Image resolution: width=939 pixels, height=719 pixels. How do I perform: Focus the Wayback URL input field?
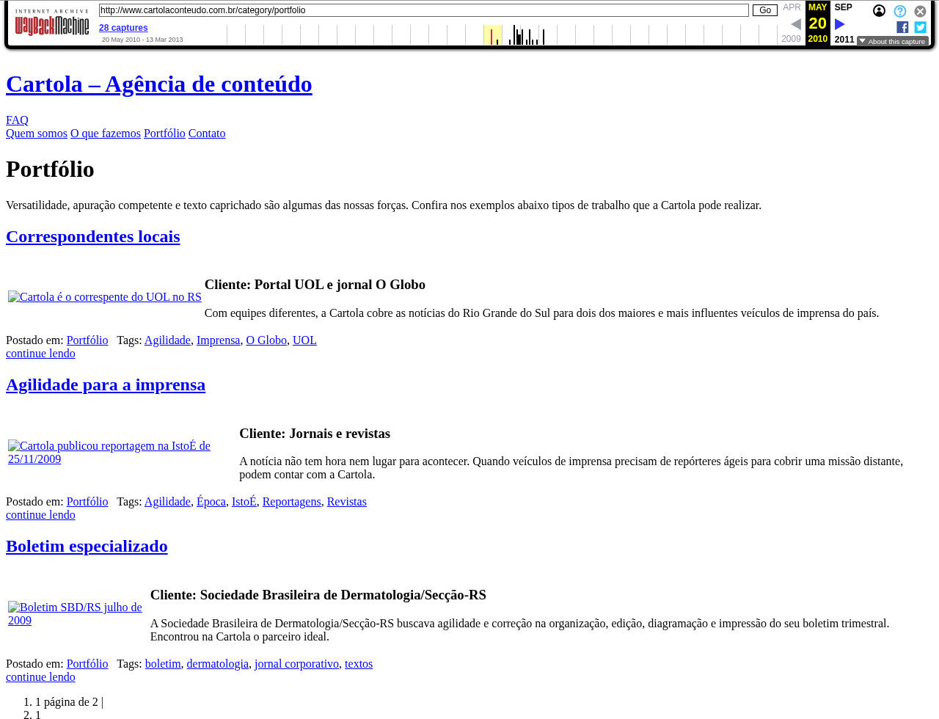pyautogui.click(x=423, y=10)
